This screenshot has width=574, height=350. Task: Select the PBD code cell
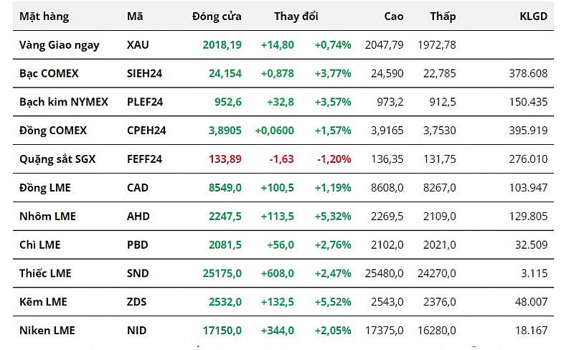coord(137,245)
